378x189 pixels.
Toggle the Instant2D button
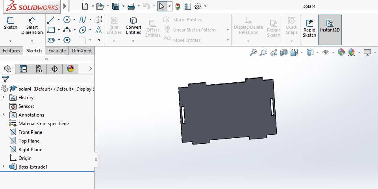[330, 30]
